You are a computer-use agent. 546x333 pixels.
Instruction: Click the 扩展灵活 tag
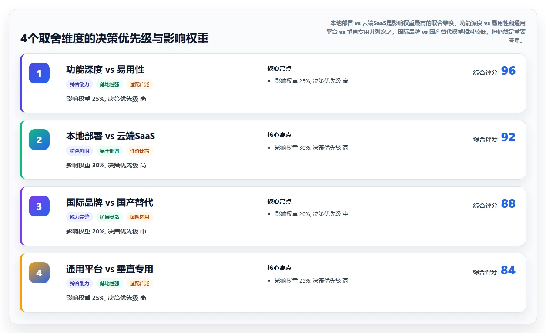[x=110, y=217]
